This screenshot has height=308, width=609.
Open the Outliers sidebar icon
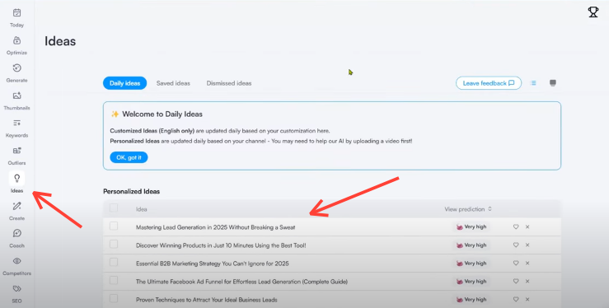point(16,151)
